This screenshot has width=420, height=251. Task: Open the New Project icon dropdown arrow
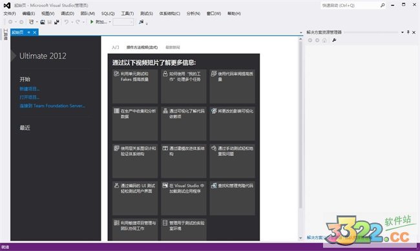[x=37, y=22]
